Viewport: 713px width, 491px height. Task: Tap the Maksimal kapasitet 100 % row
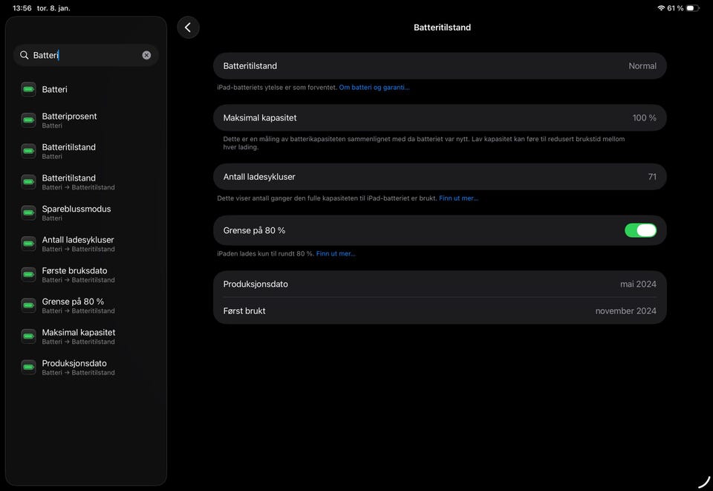click(x=440, y=118)
